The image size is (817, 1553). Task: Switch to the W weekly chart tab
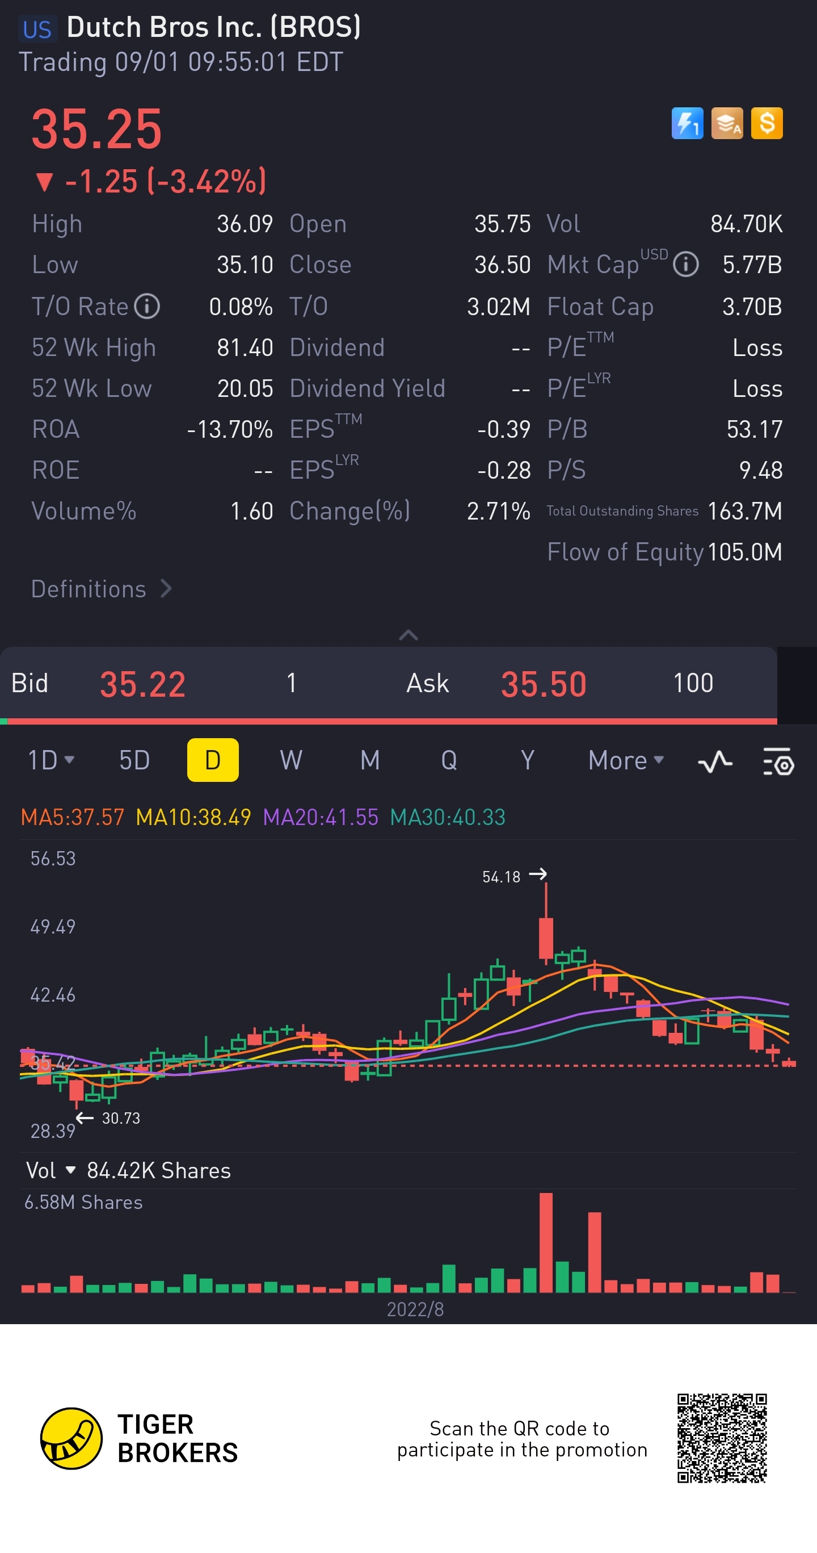coord(291,760)
